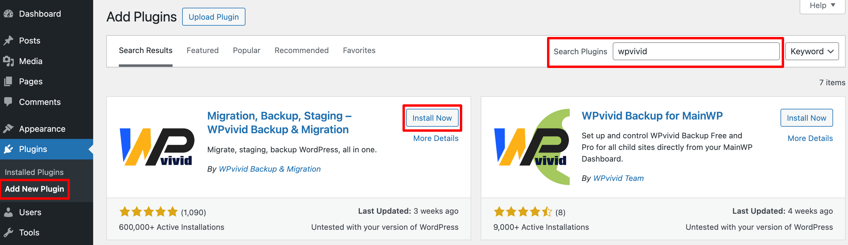
Task: Open the Favorites tab
Action: [x=359, y=50]
